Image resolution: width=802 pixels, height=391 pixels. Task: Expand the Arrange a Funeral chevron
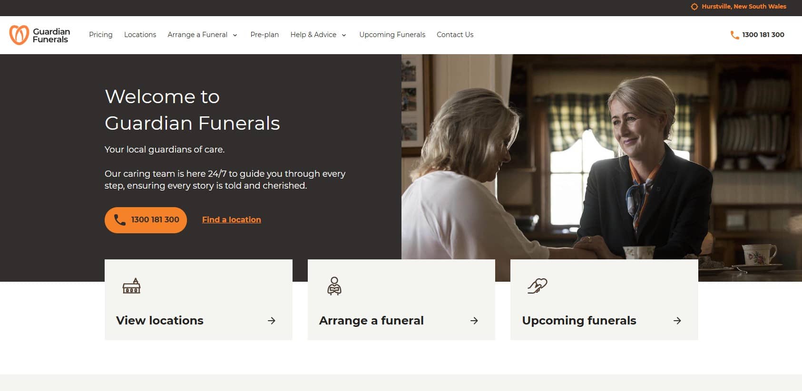coord(235,35)
